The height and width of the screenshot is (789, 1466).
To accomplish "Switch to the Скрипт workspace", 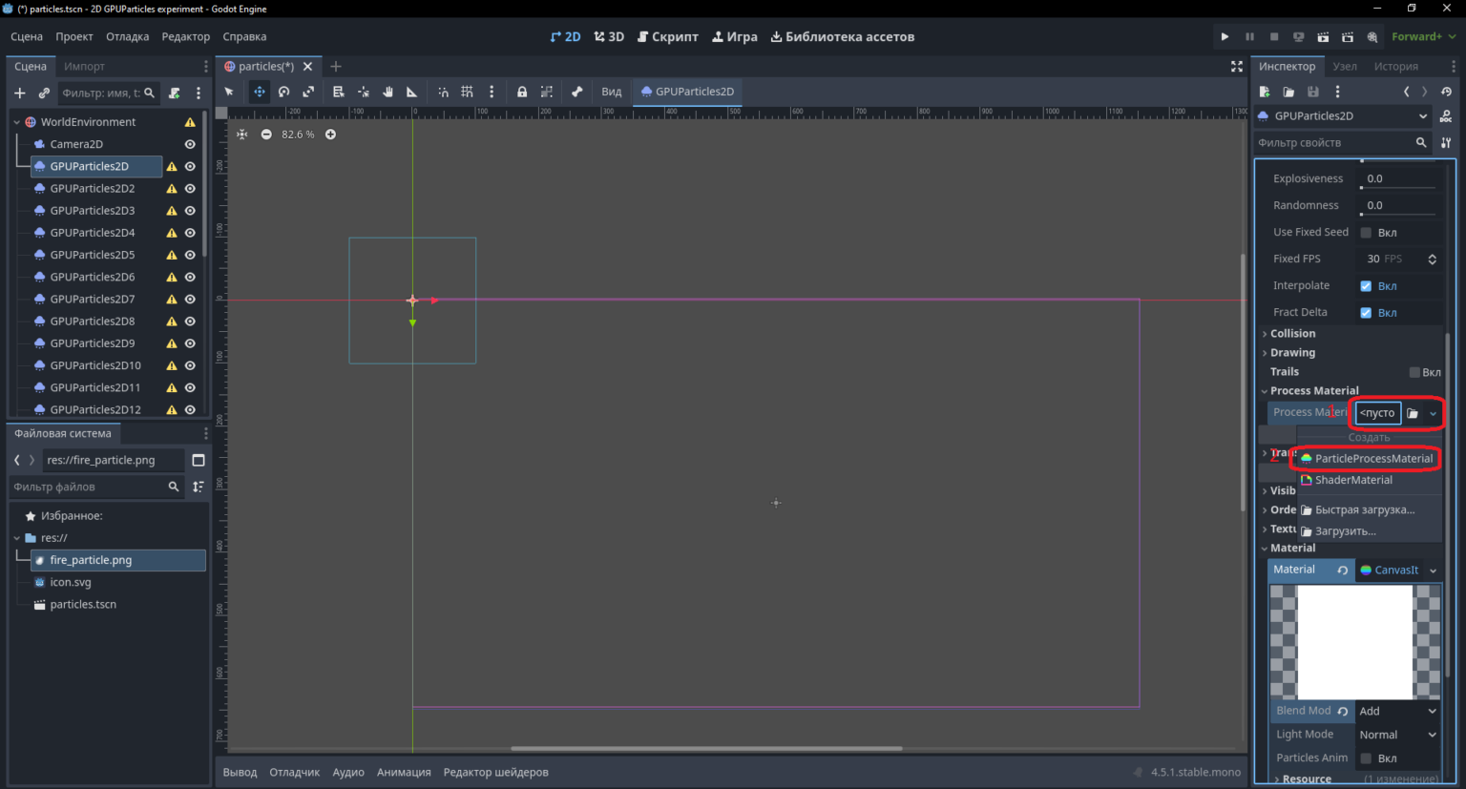I will [668, 36].
